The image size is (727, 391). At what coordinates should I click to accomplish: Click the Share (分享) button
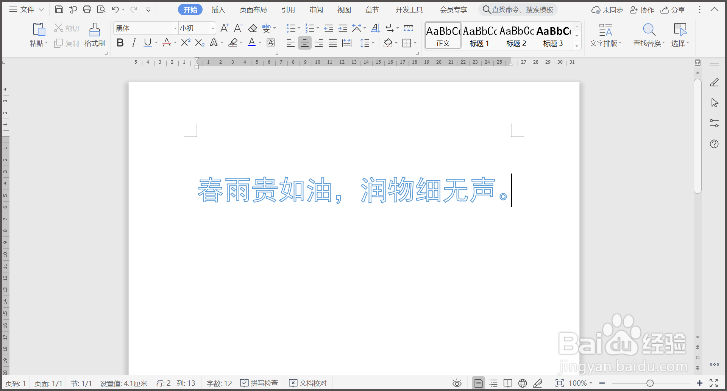pyautogui.click(x=673, y=10)
